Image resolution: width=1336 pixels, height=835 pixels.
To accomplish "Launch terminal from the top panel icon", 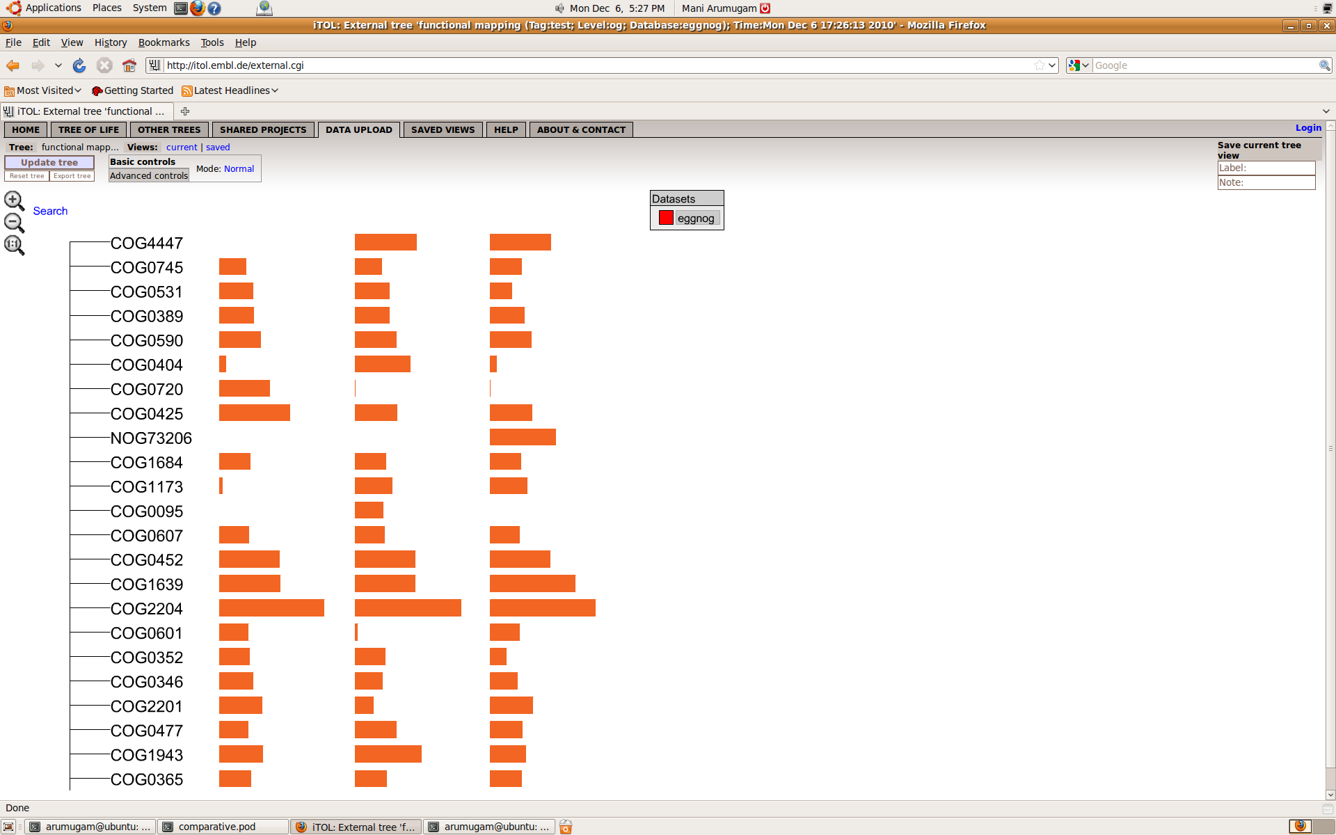I will 181,8.
